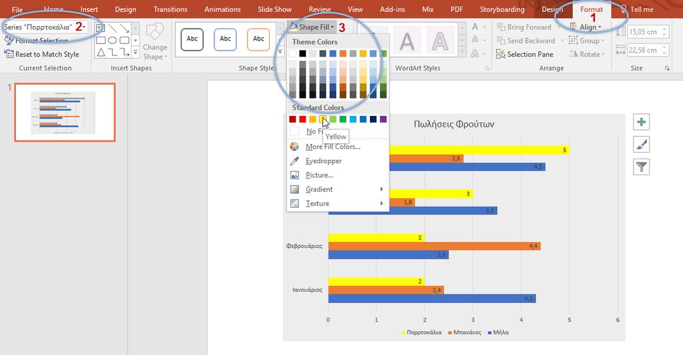
Task: Click the Picture fill icon
Action: pos(294,175)
